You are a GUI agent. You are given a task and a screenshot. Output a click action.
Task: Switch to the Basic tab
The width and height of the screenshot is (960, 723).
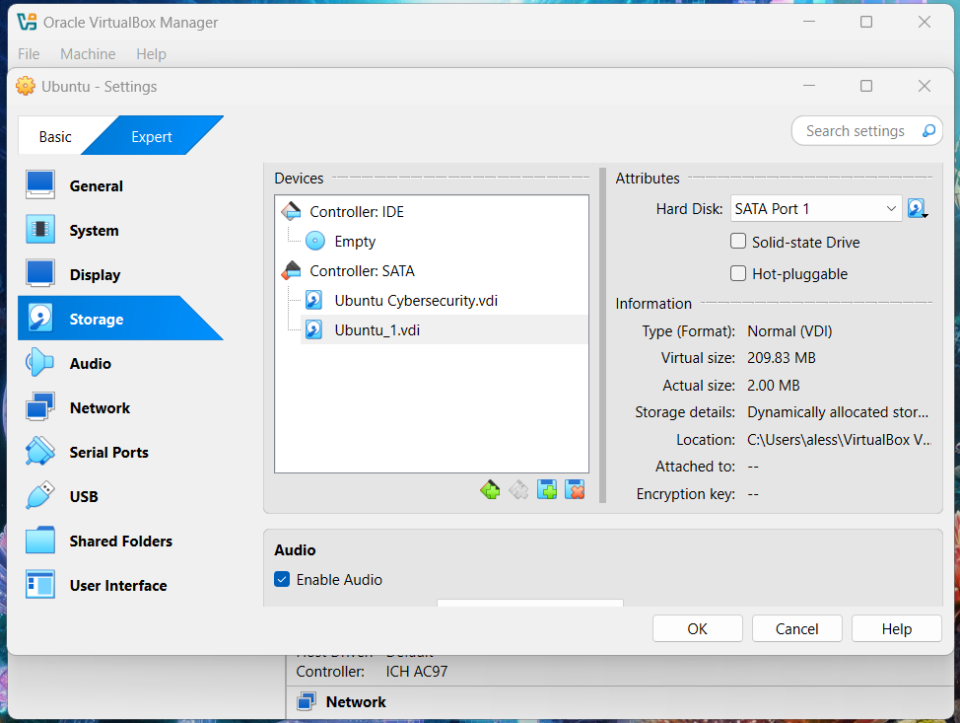55,137
